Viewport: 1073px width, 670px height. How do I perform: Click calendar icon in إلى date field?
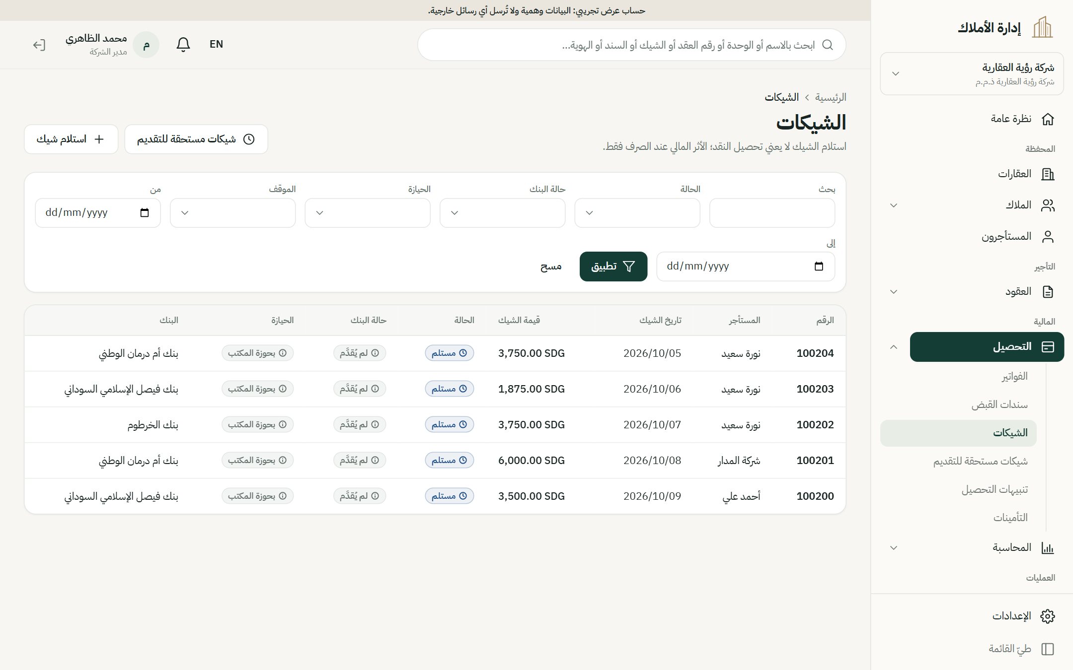[x=819, y=267]
